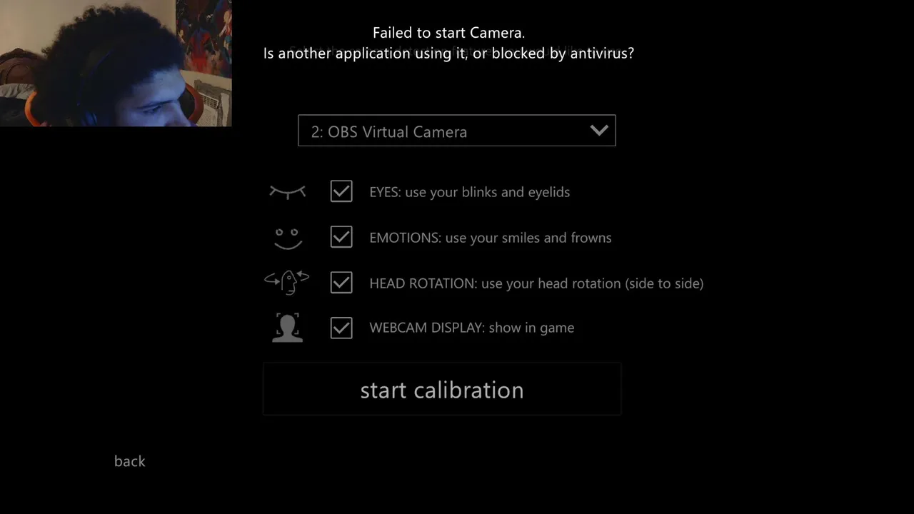Expand the camera list using the chevron arrow
The height and width of the screenshot is (514, 914).
point(599,131)
